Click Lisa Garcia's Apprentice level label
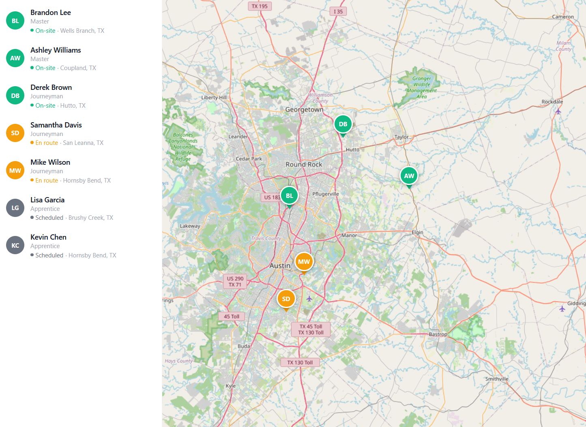Viewport: 586px width, 427px height. 45,209
